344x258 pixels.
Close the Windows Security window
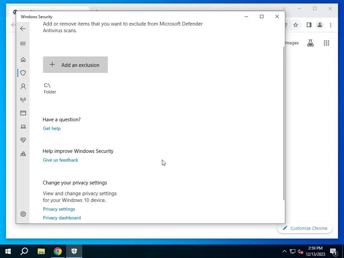click(277, 16)
